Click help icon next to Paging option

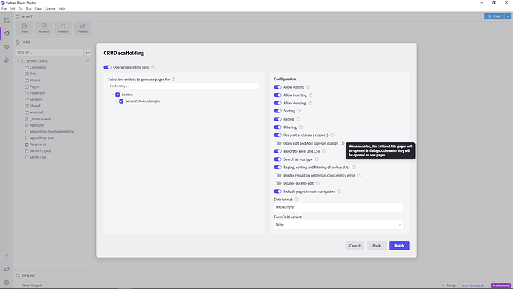(x=298, y=119)
